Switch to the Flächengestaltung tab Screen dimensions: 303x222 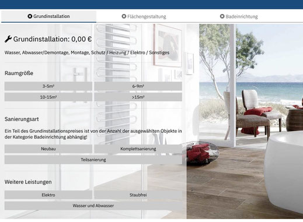[x=144, y=16]
